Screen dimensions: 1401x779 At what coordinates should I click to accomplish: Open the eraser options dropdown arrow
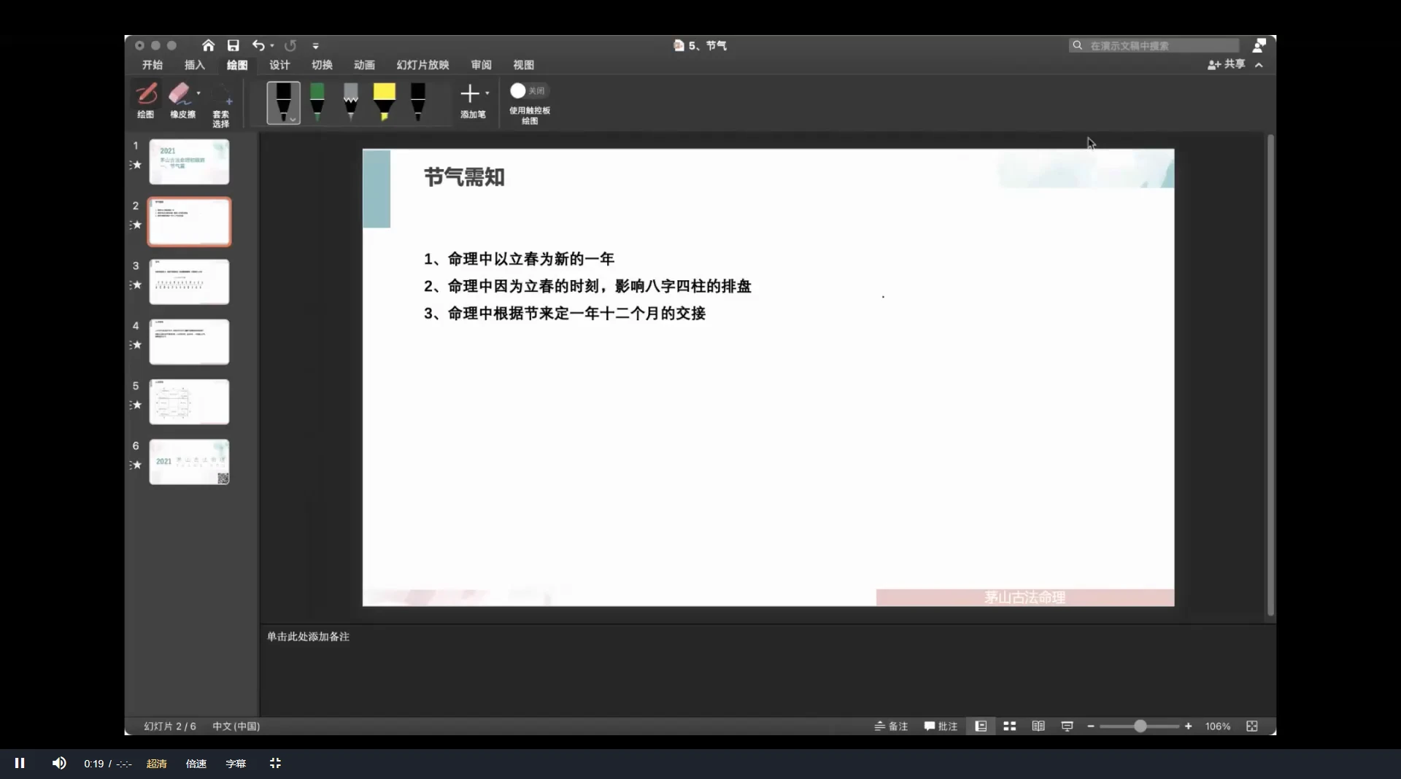[198, 93]
